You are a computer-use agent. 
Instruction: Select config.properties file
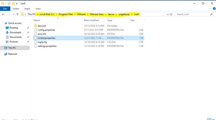tap(46, 30)
